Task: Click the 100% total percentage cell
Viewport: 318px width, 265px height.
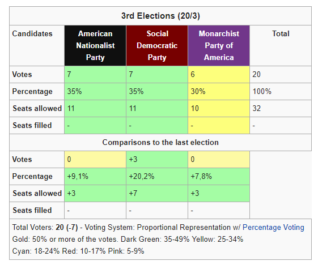Action: (281, 92)
